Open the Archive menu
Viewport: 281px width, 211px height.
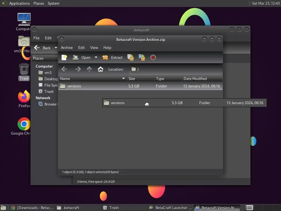pyautogui.click(x=67, y=48)
